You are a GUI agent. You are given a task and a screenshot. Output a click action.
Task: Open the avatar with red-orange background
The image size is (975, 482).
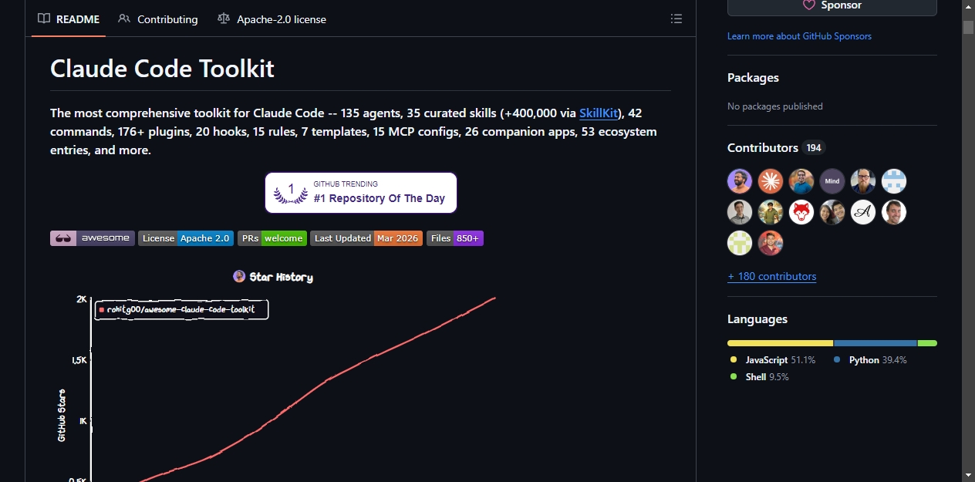(771, 243)
